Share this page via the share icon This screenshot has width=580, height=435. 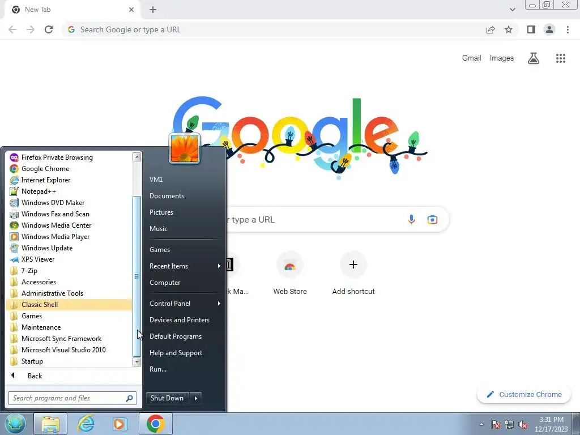tap(491, 29)
